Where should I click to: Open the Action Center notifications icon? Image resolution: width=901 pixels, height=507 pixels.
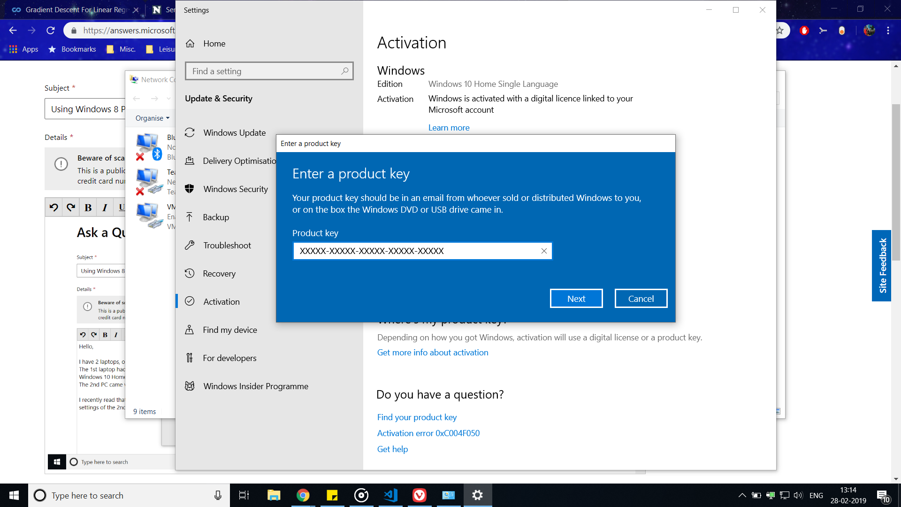[883, 496]
